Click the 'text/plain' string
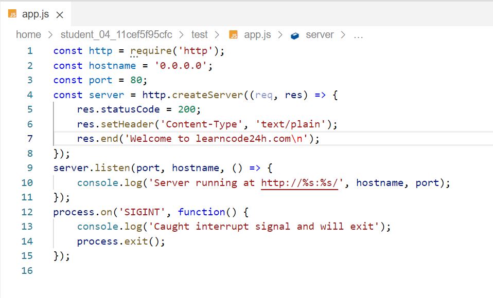The width and height of the screenshot is (493, 298). click(x=291, y=124)
